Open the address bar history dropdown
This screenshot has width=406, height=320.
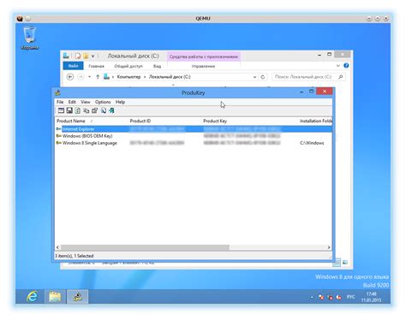[x=254, y=77]
